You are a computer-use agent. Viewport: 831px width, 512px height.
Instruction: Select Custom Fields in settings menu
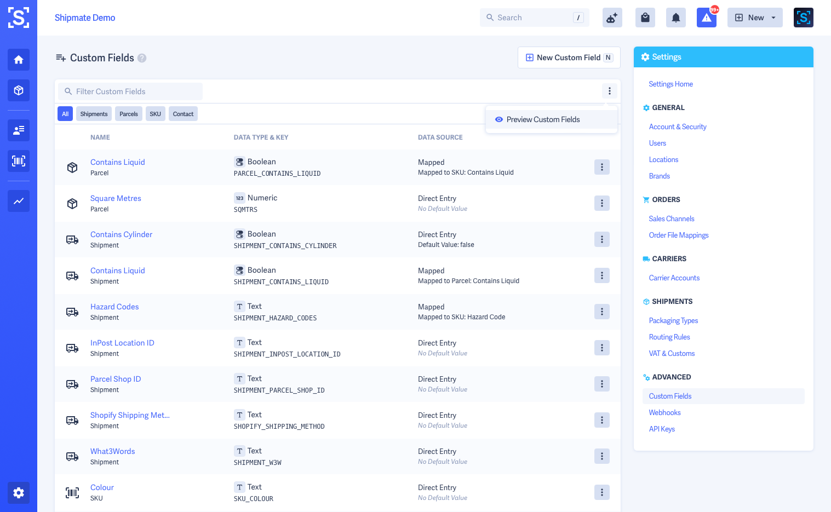click(x=723, y=396)
